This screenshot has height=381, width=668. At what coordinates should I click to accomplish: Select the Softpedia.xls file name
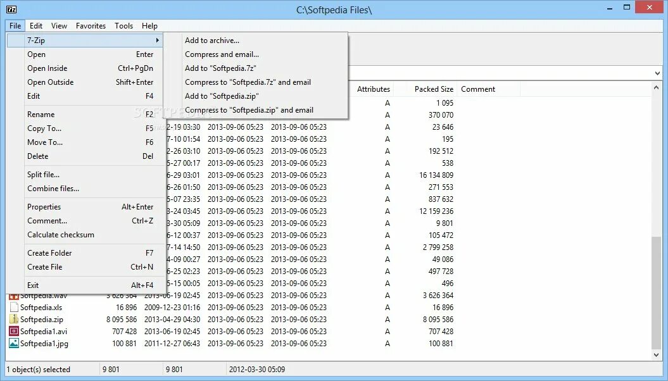point(41,308)
